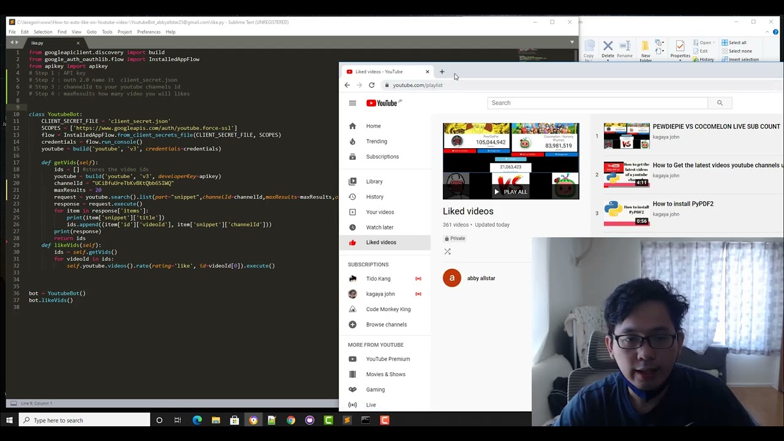Open Google Chrome from taskbar
This screenshot has width=784, height=441.
point(291,420)
